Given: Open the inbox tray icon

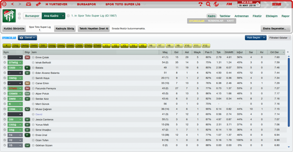Looking at the screenshot, I should tap(28, 4).
